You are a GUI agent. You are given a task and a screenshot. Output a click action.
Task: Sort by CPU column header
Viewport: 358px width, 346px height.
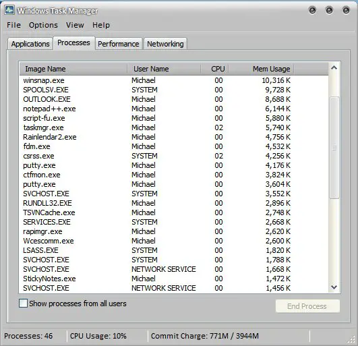214,69
